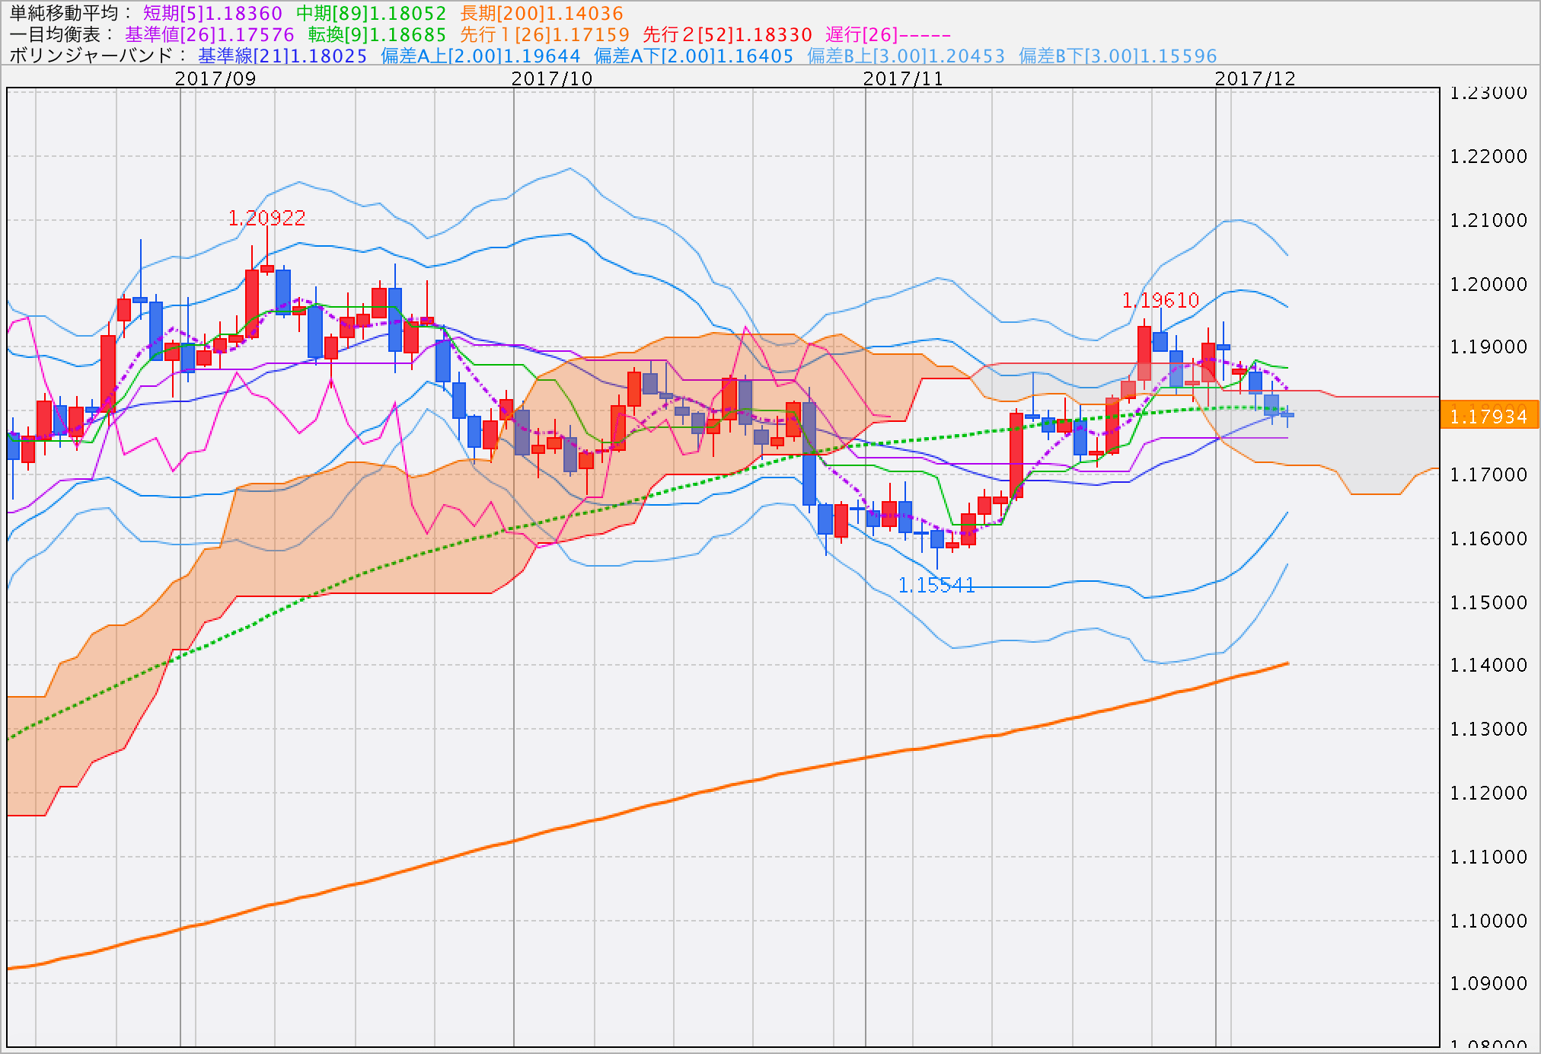Click the 1.12000 price axis label

(1488, 793)
